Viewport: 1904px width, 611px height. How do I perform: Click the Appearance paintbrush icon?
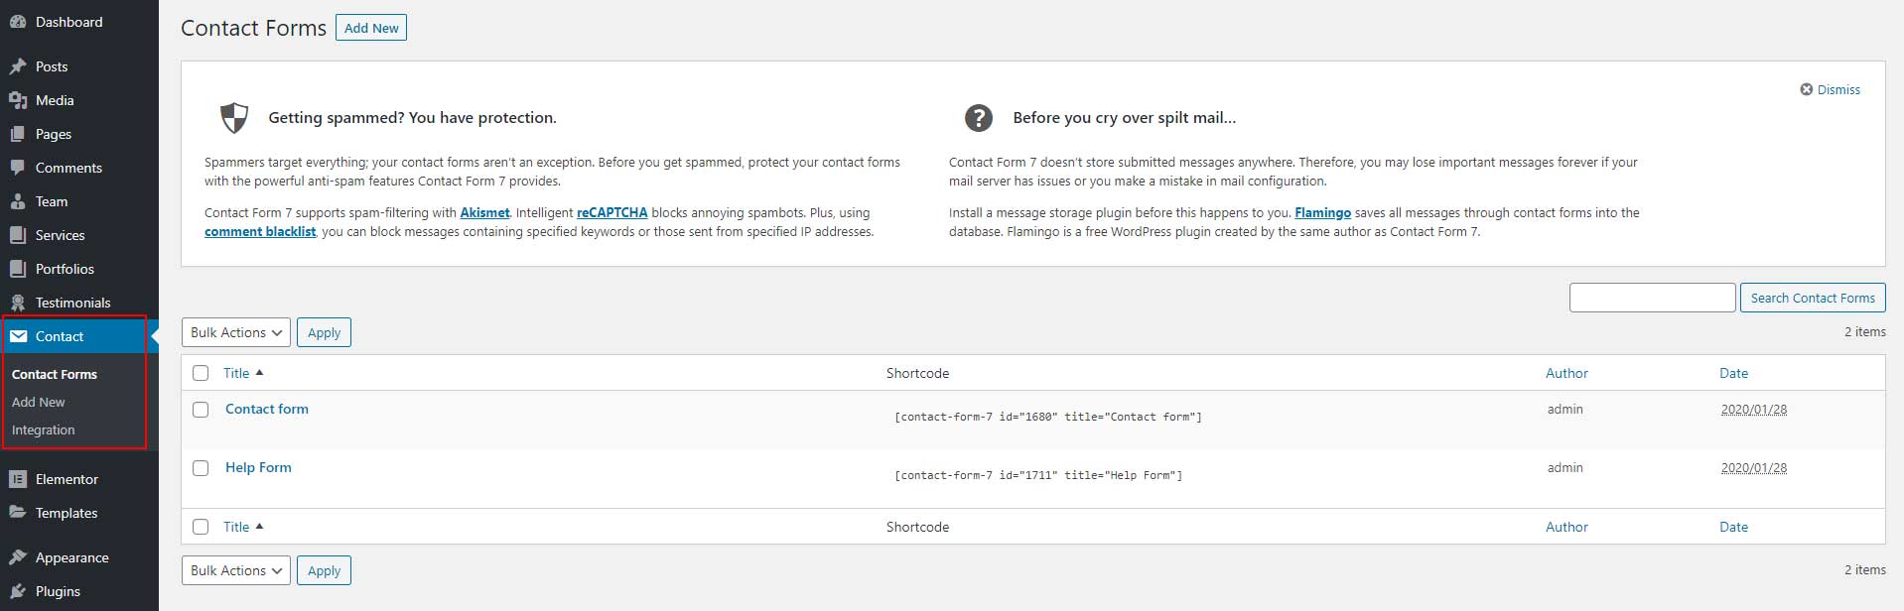(18, 557)
